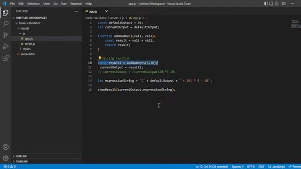Click 'showResult' call on line 16
Image resolution: width=301 pixels, height=169 pixels.
[107, 90]
